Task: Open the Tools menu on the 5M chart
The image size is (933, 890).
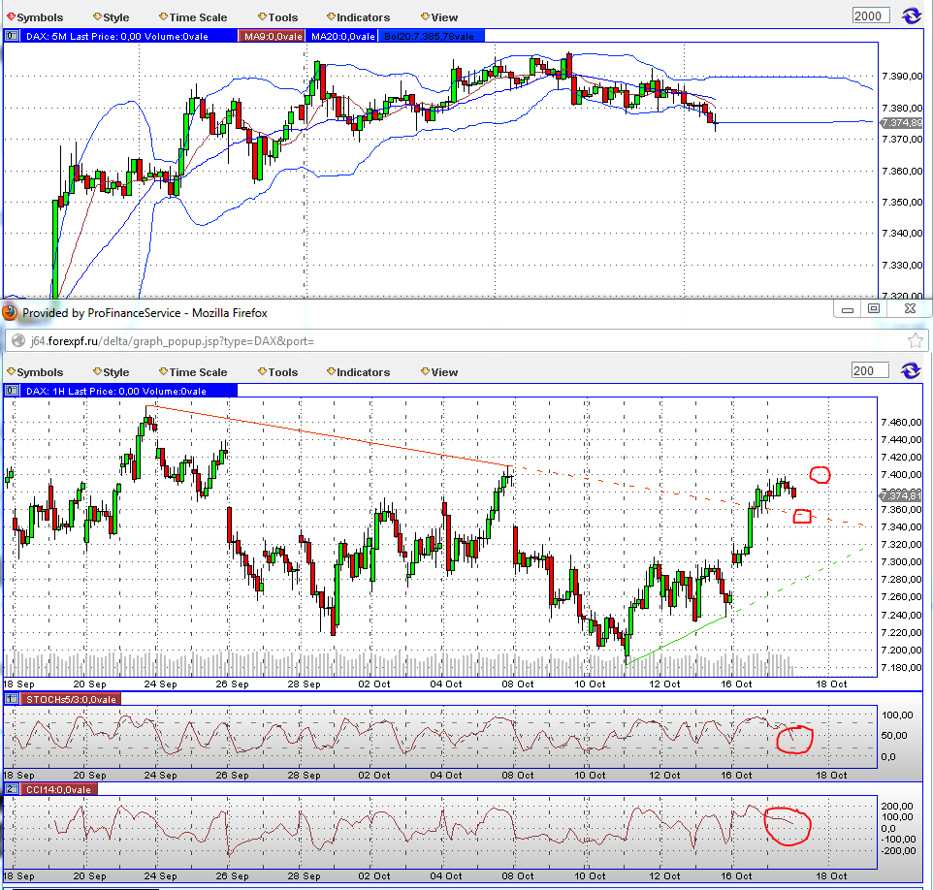Action: [277, 16]
